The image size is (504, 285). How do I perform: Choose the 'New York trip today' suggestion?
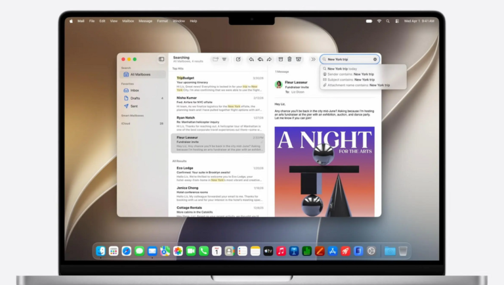click(363, 68)
